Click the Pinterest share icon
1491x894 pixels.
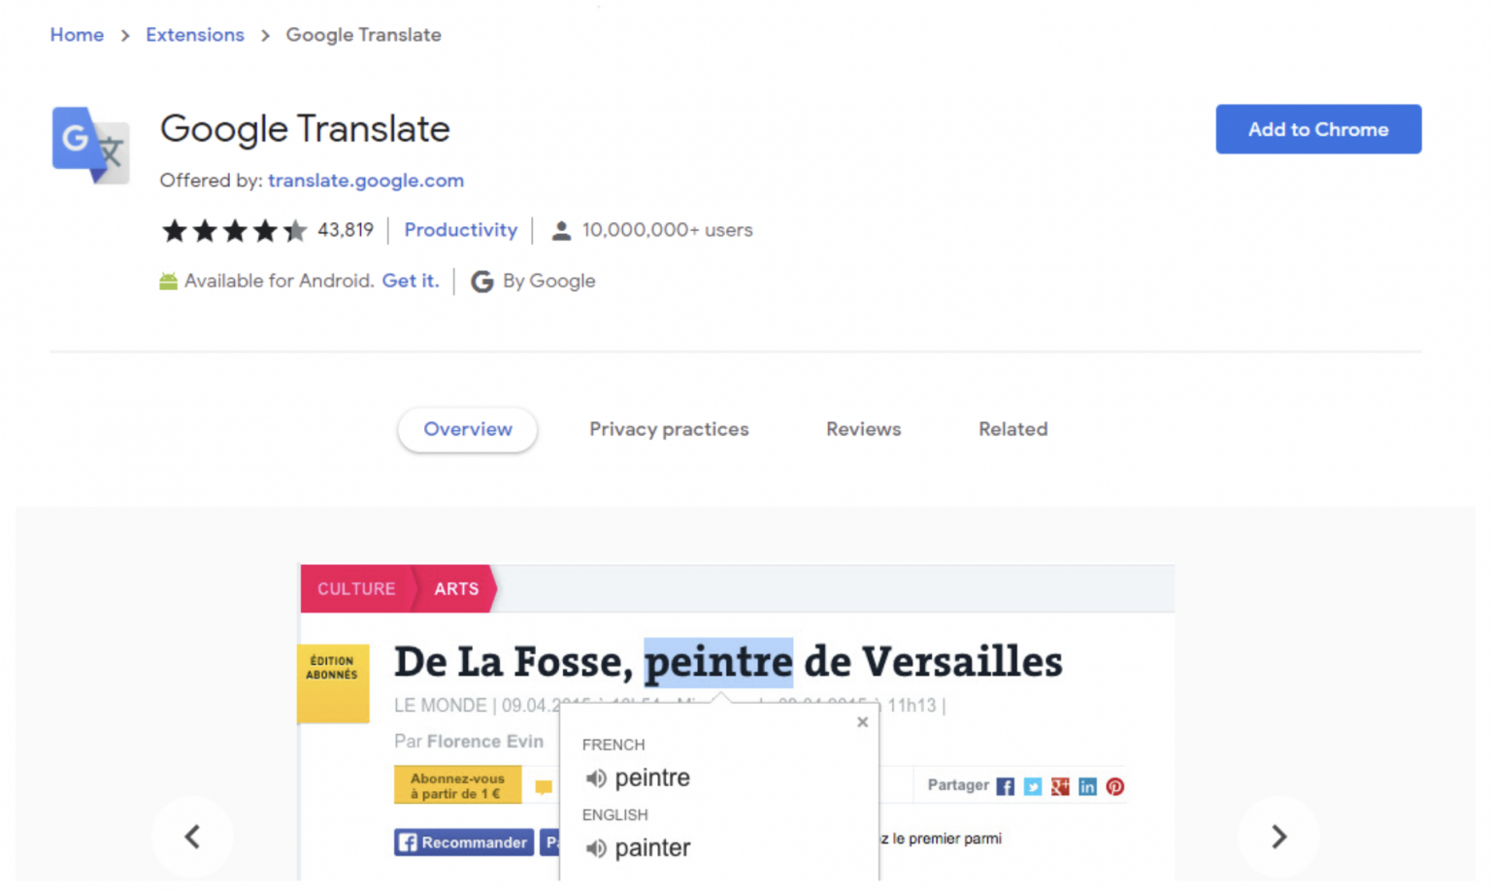(x=1115, y=786)
